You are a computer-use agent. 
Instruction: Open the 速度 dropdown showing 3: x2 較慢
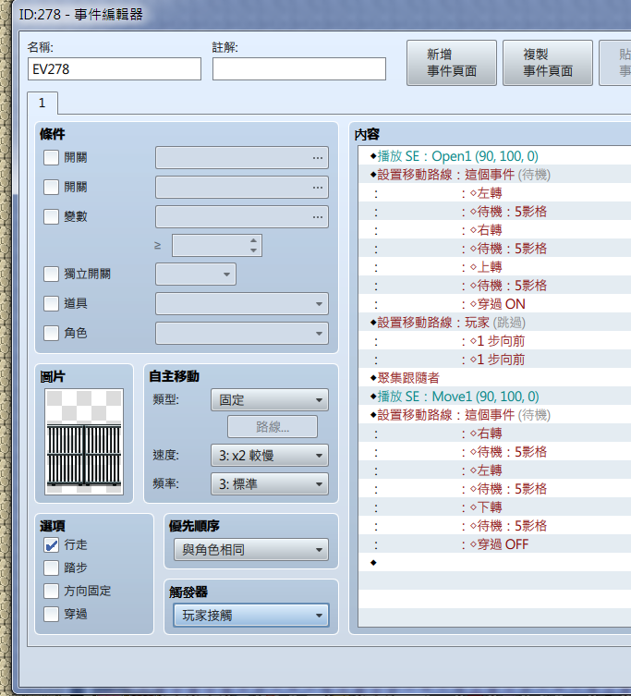(x=270, y=456)
